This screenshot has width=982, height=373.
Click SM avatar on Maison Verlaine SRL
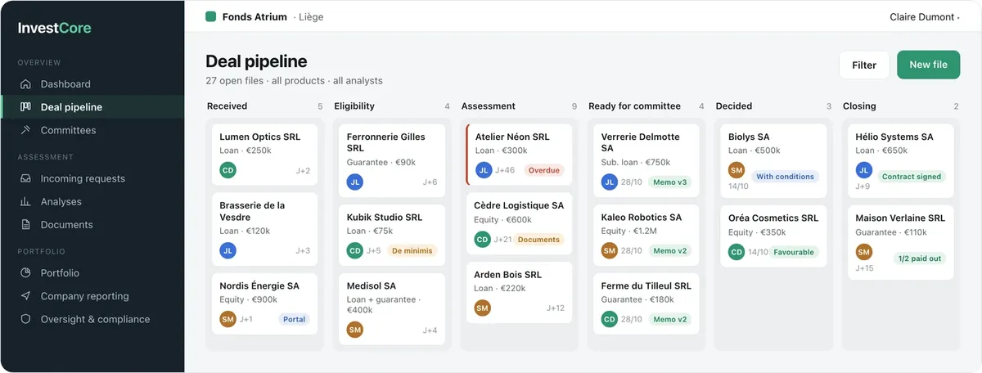(x=864, y=252)
